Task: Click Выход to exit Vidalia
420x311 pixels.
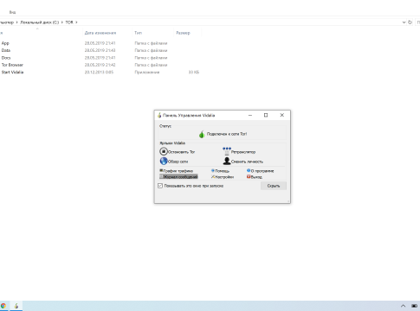Action: click(x=255, y=177)
